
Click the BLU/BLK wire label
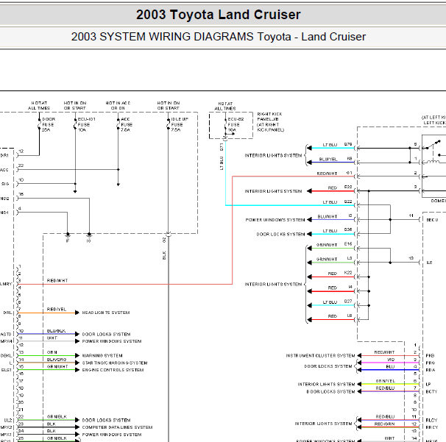[56, 331]
